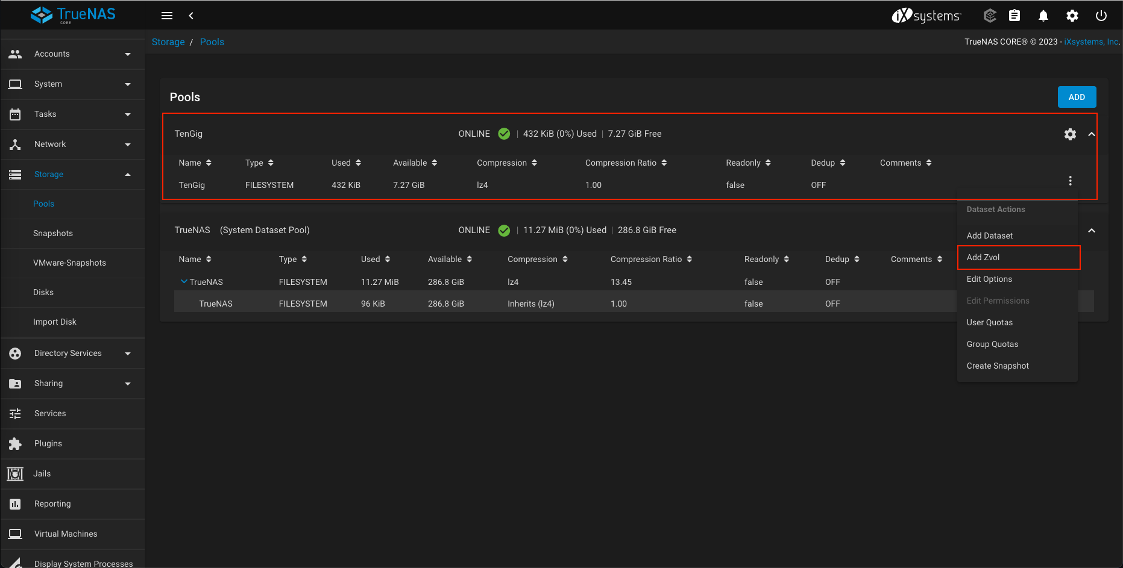Open the notifications bell icon
This screenshot has height=568, width=1123.
1043,16
